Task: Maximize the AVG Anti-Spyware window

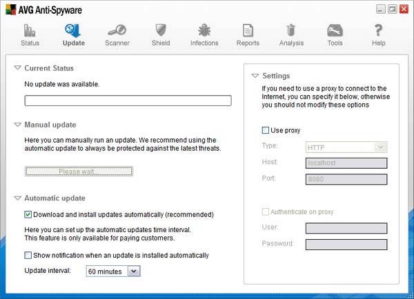Action: [x=393, y=9]
